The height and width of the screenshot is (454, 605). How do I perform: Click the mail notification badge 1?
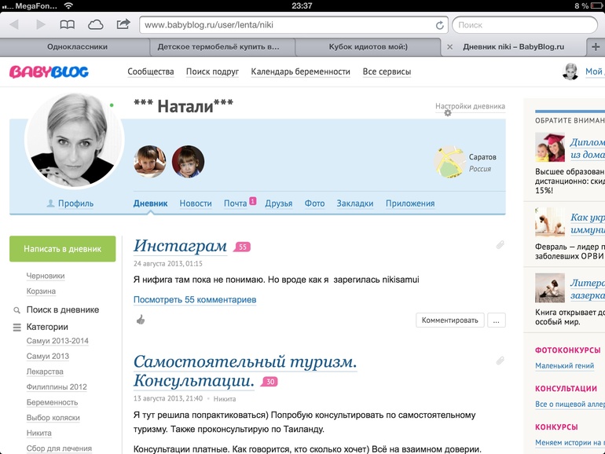coord(253,201)
